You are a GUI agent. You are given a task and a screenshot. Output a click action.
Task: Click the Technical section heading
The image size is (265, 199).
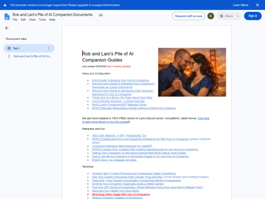pyautogui.click(x=88, y=167)
